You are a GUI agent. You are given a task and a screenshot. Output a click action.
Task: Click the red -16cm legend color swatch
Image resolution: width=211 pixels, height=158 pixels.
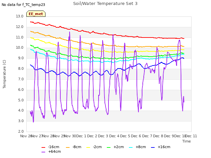tap(43, 147)
